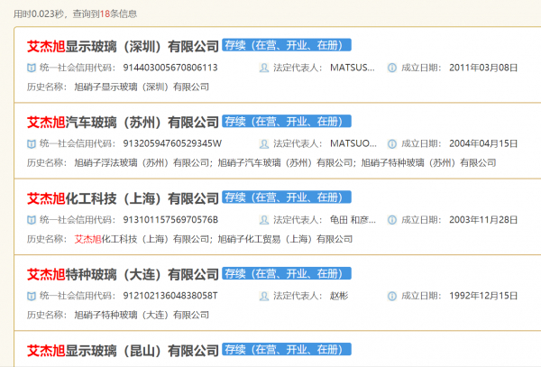This screenshot has width=541, height=367.
Task: Open 艾杰旭显示玻璃（深圳）有限公司 company page
Action: coord(123,46)
